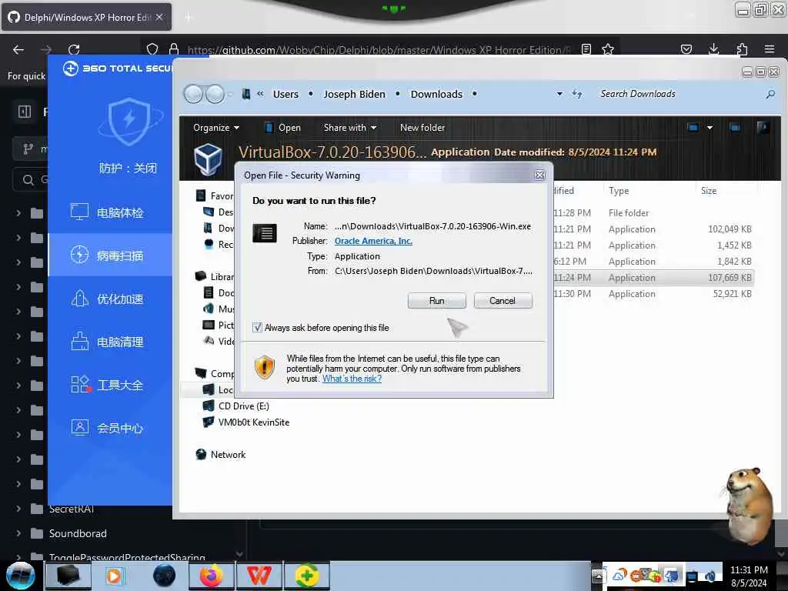
Task: Select VM0b0t KevinSite in navigation pane
Action: point(254,422)
